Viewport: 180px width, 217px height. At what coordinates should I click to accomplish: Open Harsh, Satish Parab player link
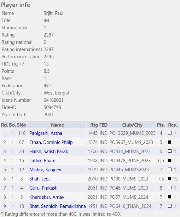pyautogui.click(x=49, y=151)
